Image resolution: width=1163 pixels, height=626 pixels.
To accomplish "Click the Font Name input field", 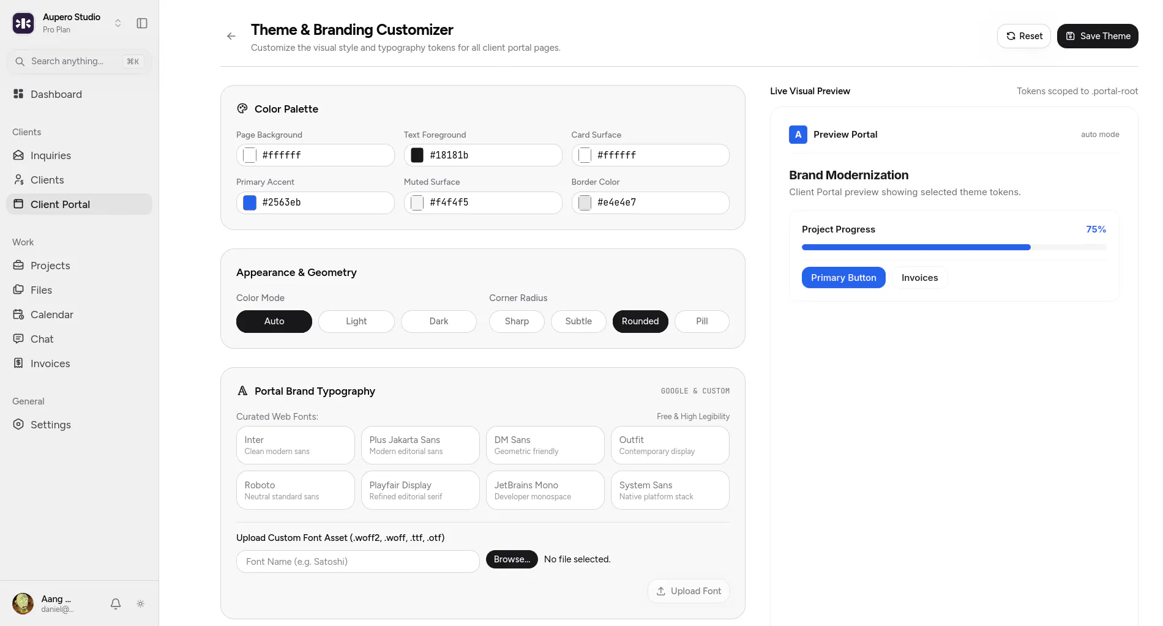I will 358,562.
